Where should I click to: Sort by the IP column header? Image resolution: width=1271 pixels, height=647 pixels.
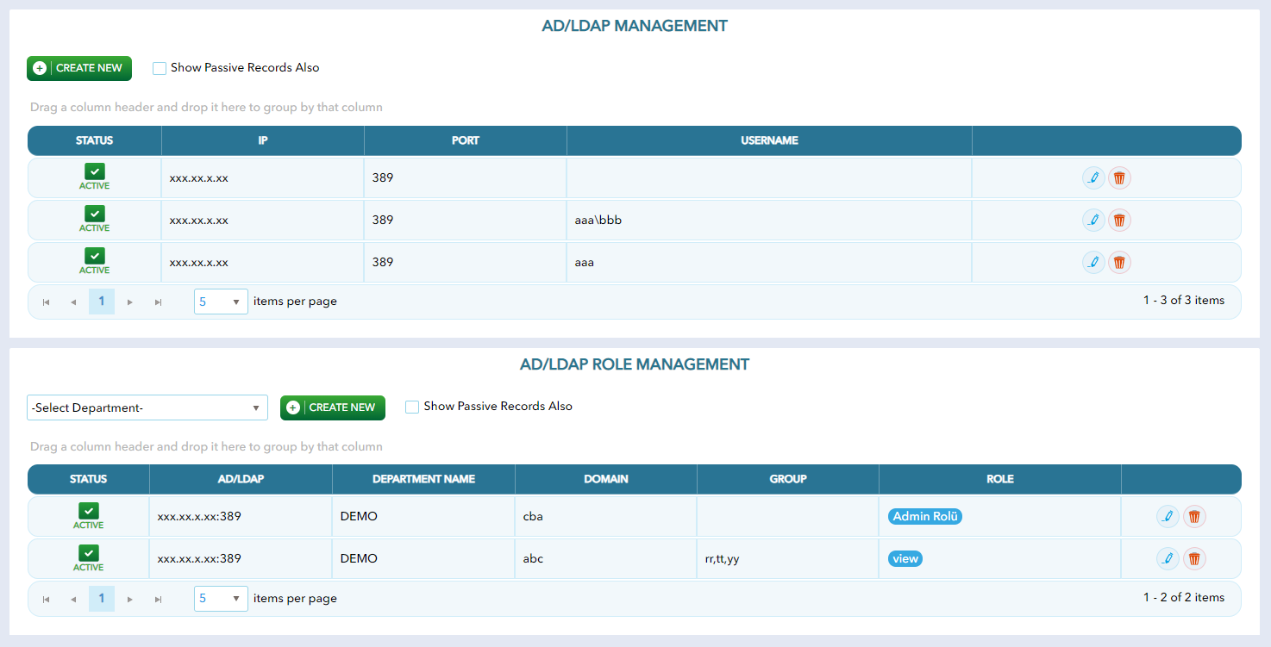(x=263, y=140)
